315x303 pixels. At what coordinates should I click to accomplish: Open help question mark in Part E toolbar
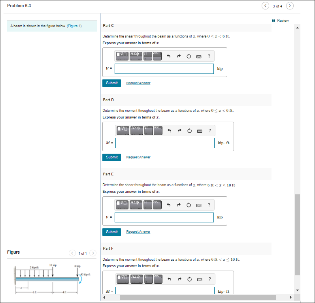pyautogui.click(x=209, y=205)
